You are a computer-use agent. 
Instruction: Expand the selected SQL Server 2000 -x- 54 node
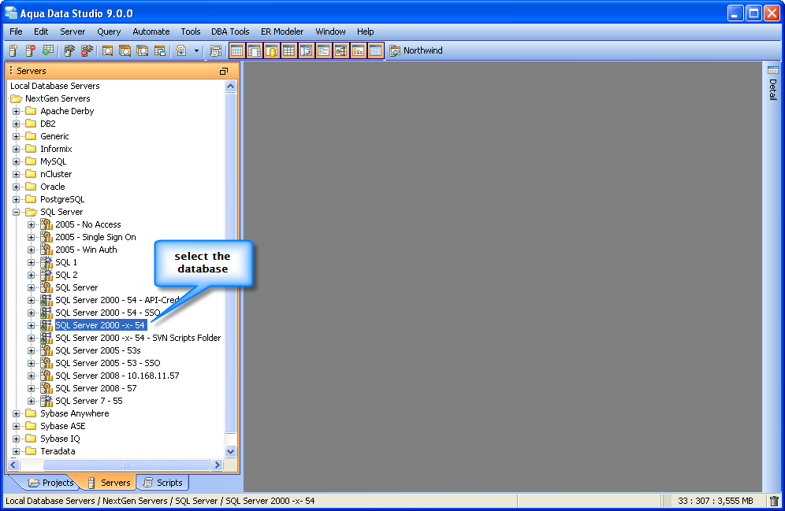[x=31, y=325]
